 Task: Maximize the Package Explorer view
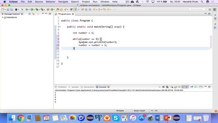[x=50, y=14]
